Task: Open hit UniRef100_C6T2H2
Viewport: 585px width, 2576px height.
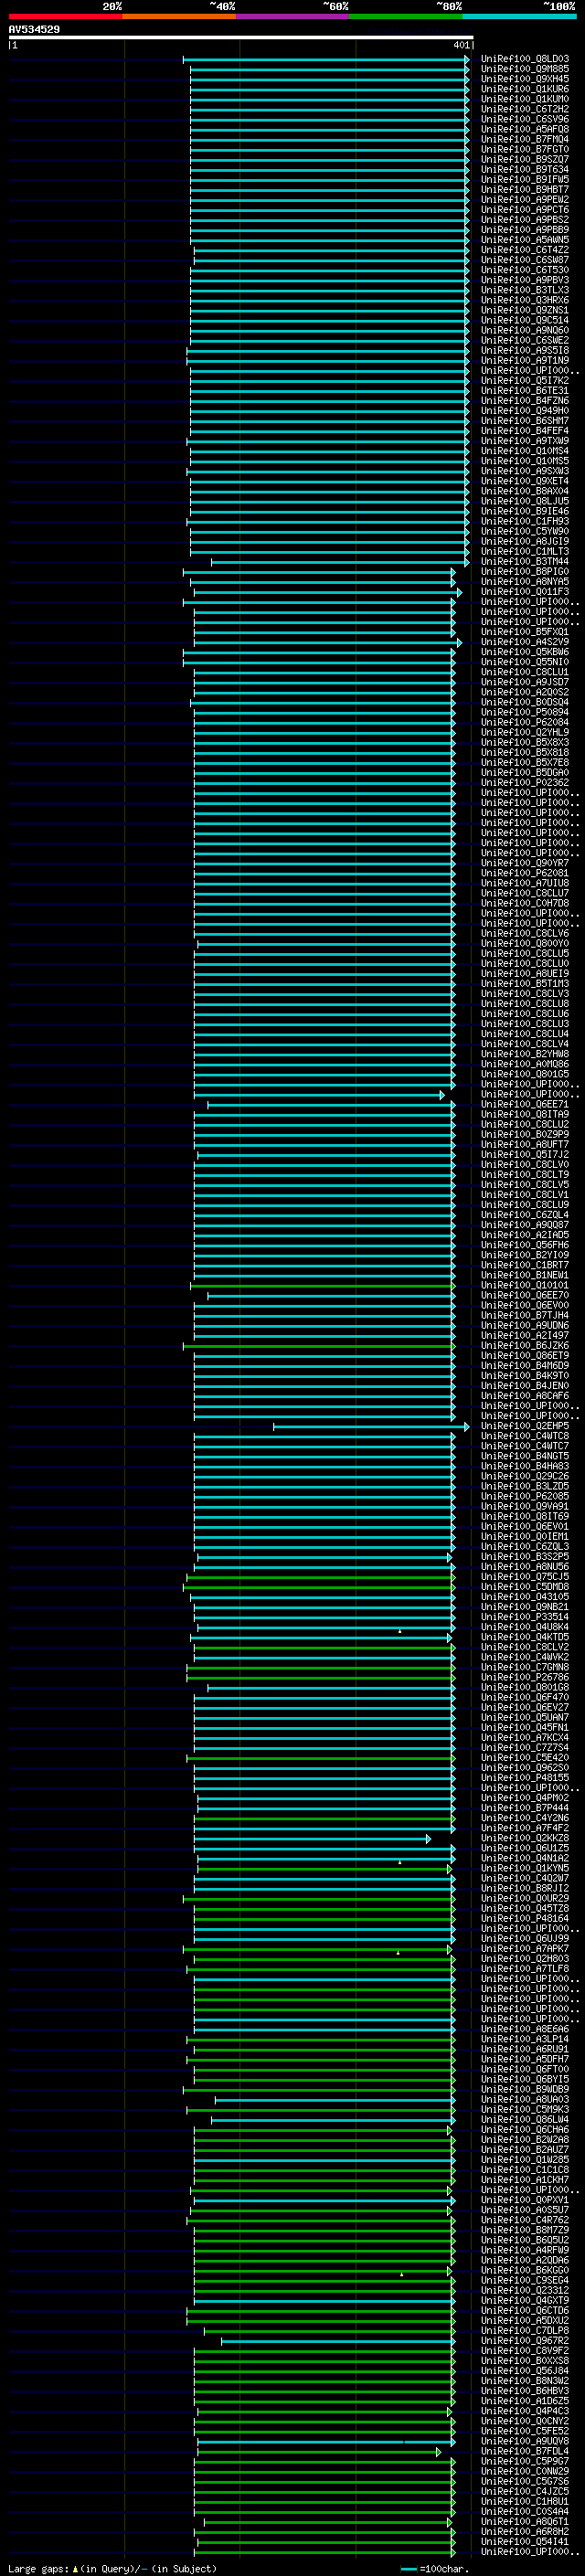Action: click(x=525, y=109)
